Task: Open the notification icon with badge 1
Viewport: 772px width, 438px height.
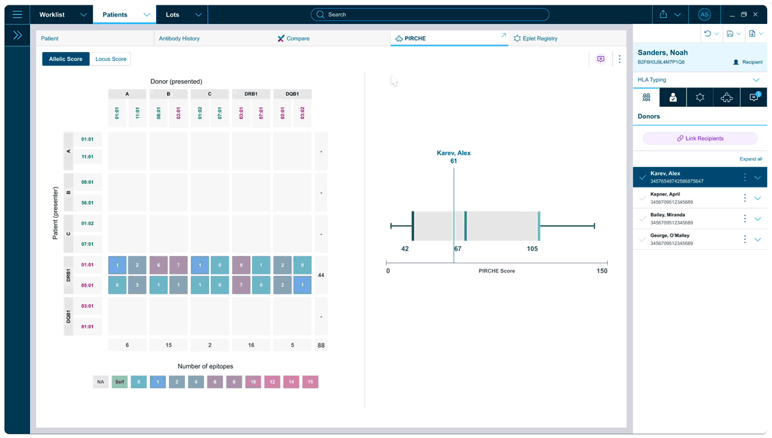Action: [x=753, y=97]
